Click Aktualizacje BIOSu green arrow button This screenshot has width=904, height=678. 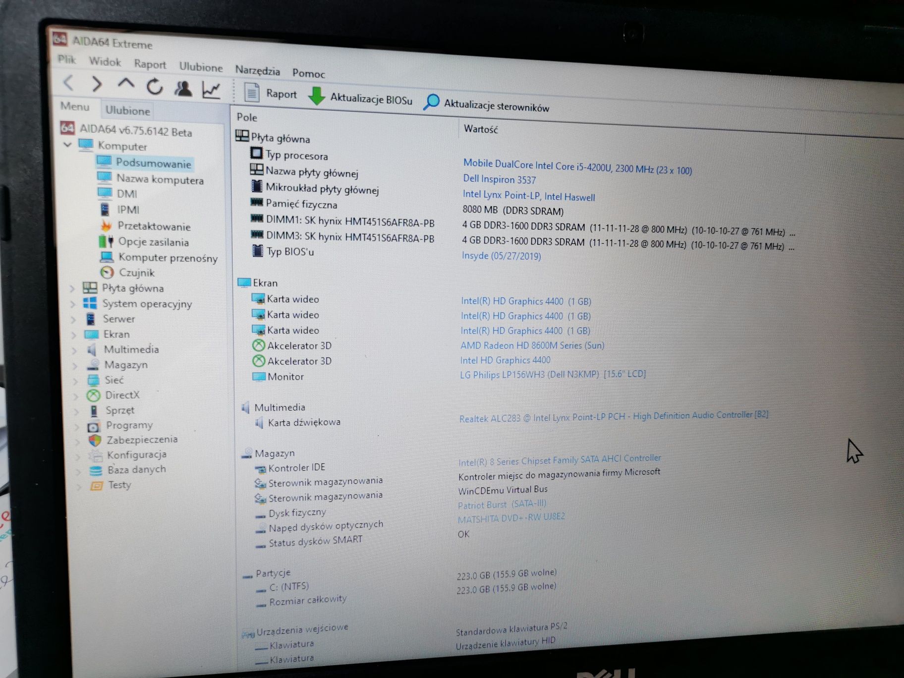tap(360, 97)
